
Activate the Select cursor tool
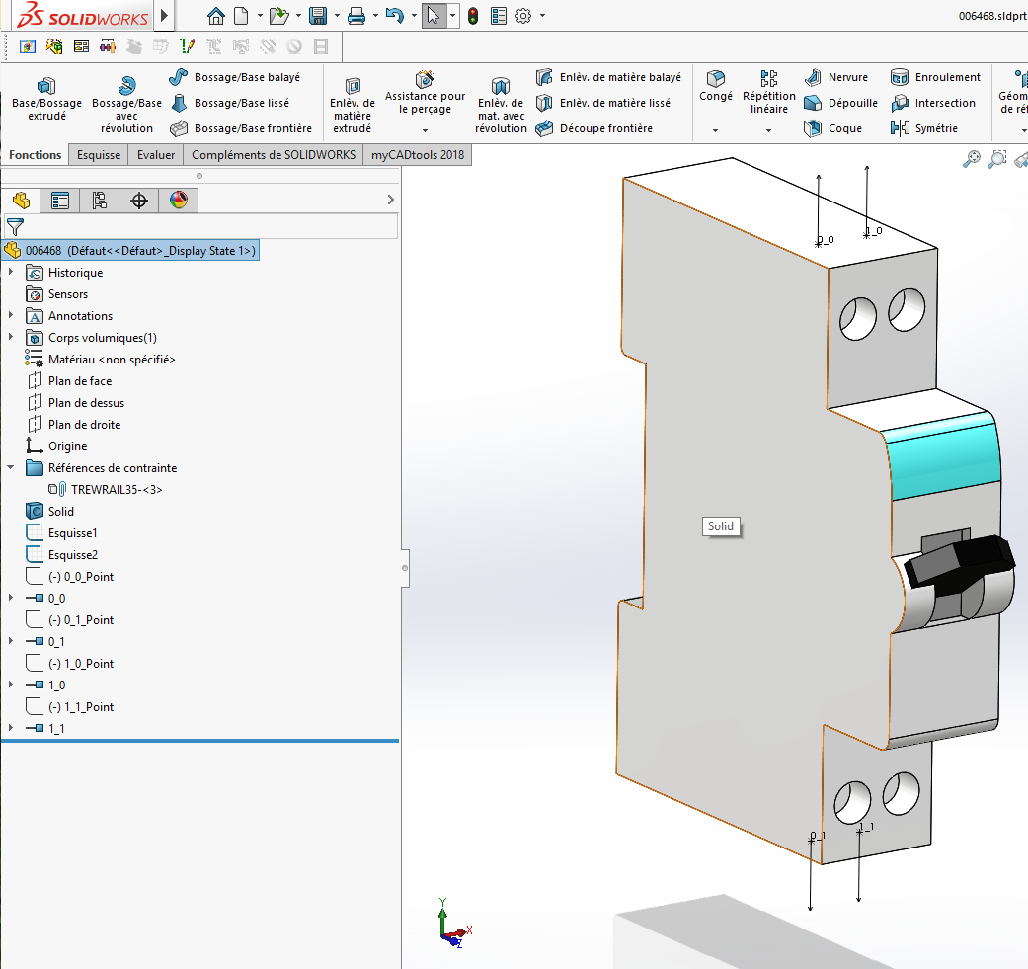click(x=434, y=16)
